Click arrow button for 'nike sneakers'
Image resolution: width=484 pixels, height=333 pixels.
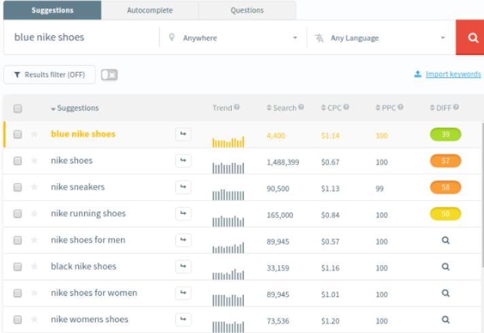184,187
